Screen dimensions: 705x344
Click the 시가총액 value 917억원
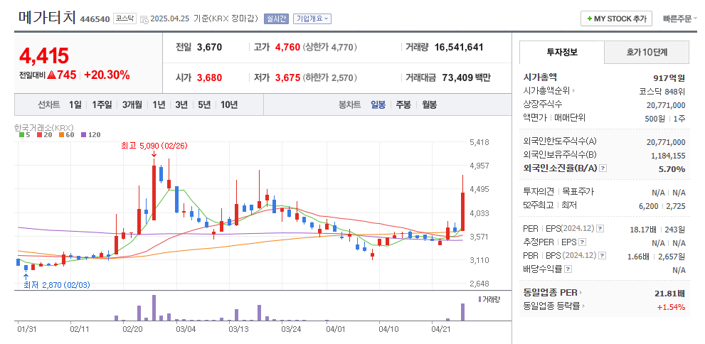pyautogui.click(x=669, y=77)
